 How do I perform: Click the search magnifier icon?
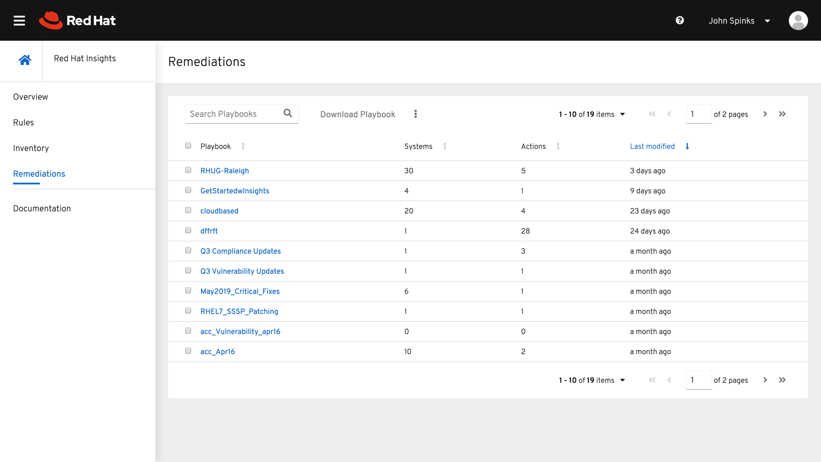[x=288, y=113]
